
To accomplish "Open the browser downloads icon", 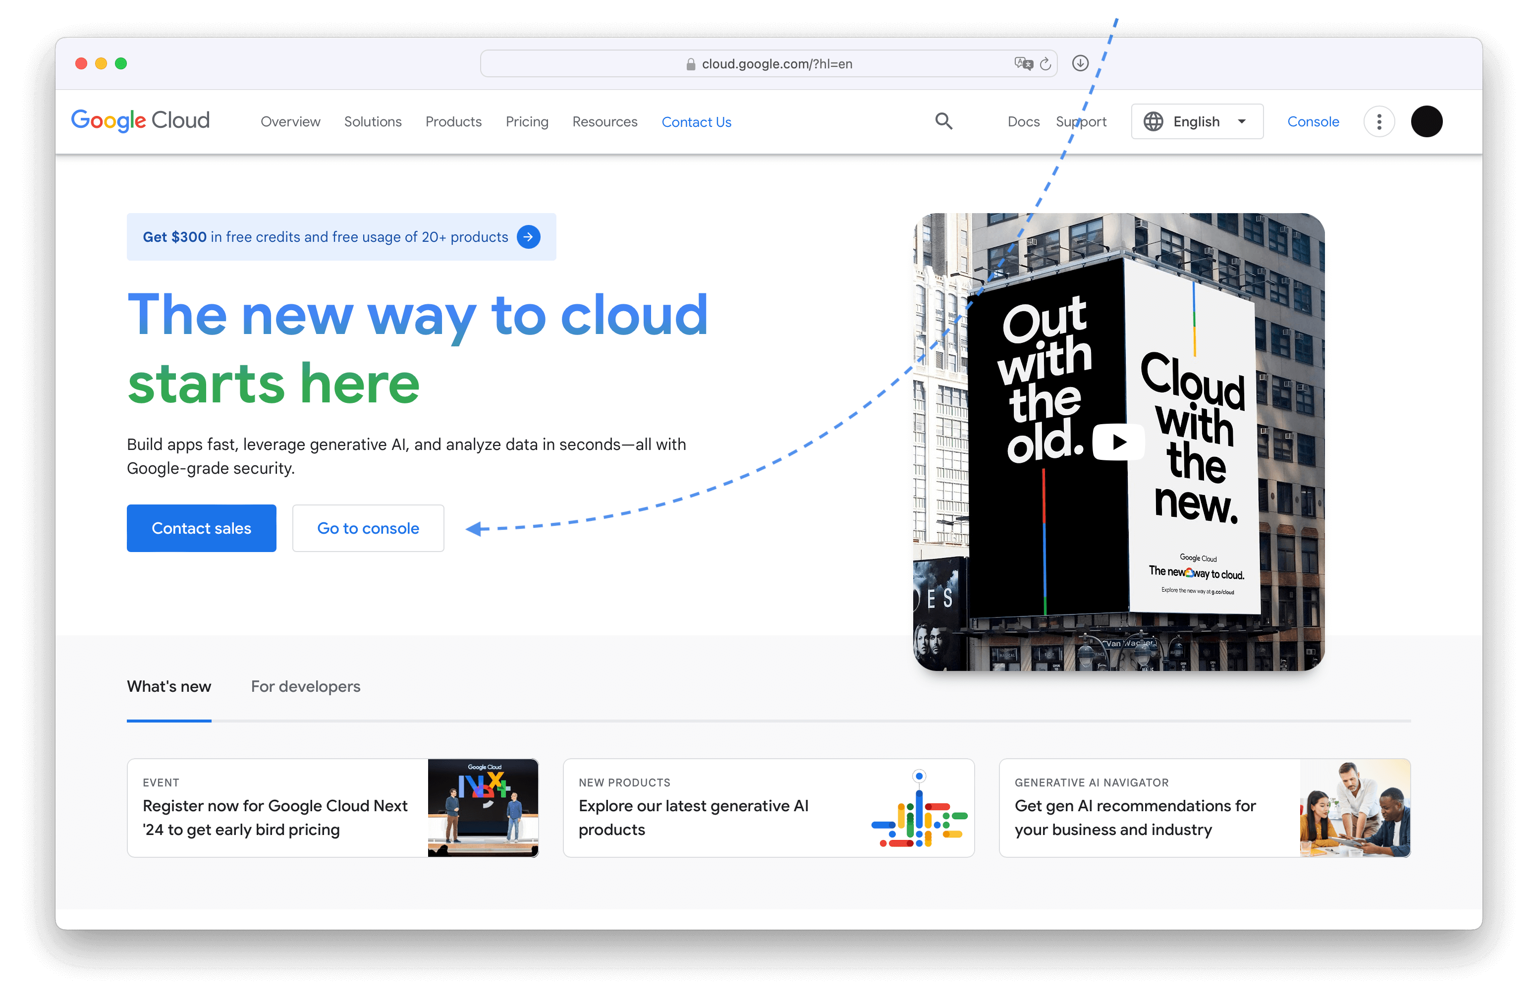I will (1080, 63).
